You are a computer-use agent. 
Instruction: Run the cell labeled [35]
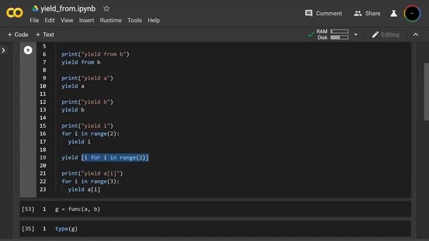[28, 229]
